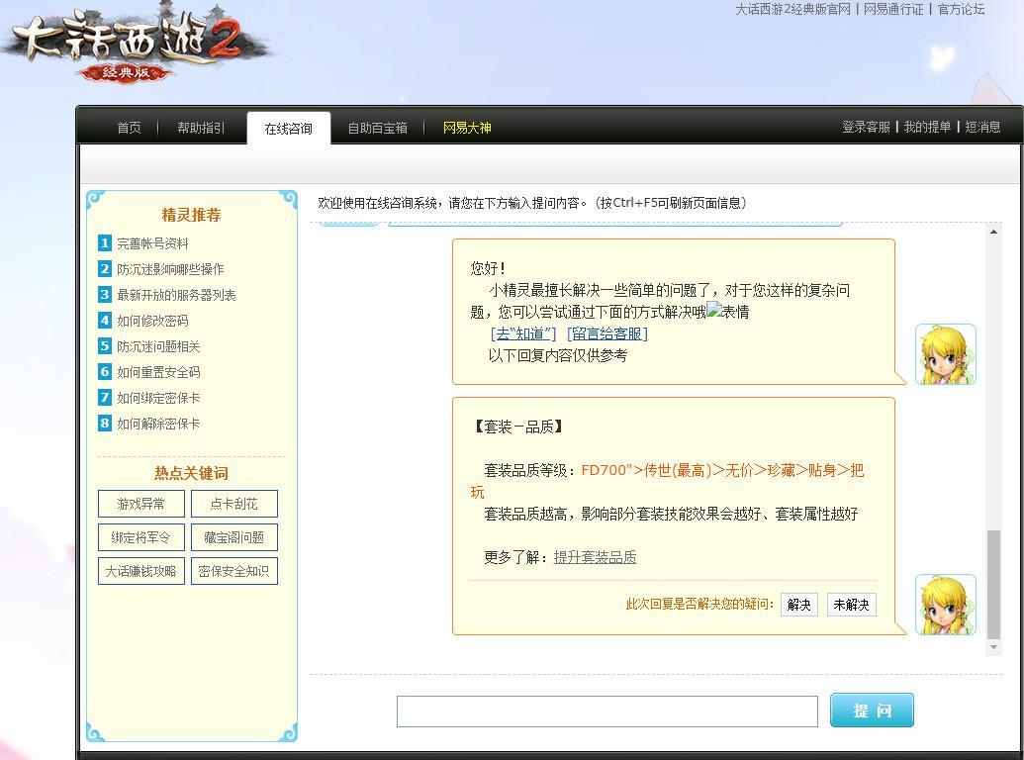Screen dimensions: 1024x760
Task: Click the number 7 badge beside 如何绑定密保卡
Action: coord(105,398)
